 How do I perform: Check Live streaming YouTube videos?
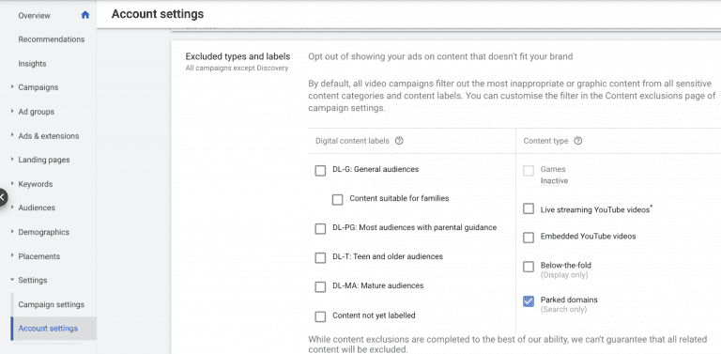click(x=529, y=209)
